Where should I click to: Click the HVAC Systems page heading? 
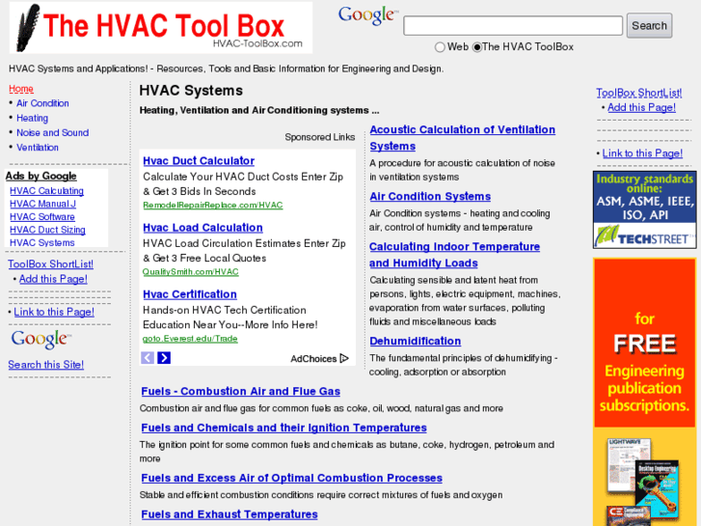click(191, 91)
